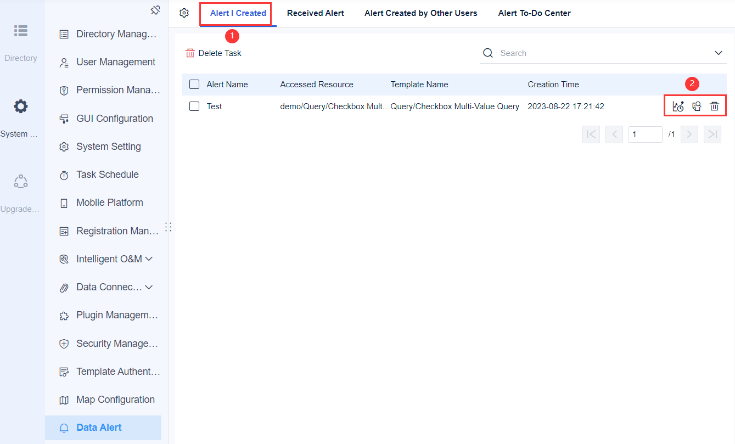Delete the Test alert with trash icon

click(714, 106)
